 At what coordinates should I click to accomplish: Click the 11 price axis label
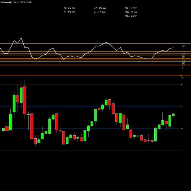181,150
